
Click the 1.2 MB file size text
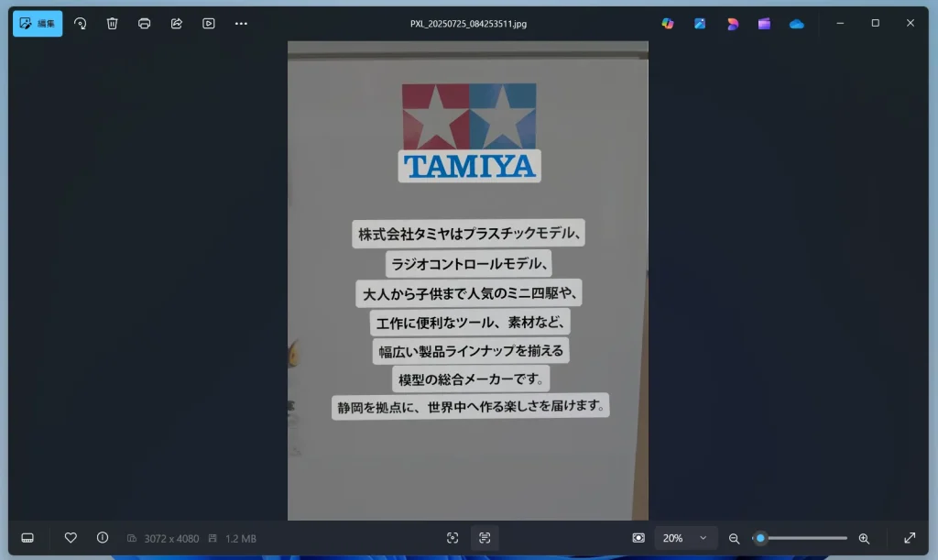coord(241,539)
